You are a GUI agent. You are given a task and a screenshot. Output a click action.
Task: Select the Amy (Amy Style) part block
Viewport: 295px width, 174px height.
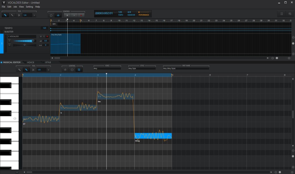coord(65,44)
